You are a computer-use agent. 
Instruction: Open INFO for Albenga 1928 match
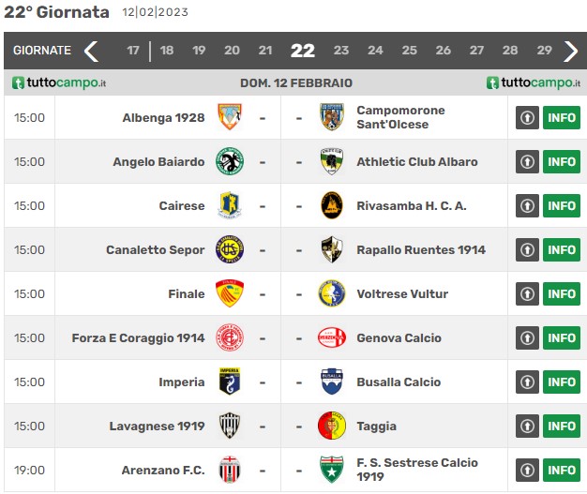pos(562,117)
